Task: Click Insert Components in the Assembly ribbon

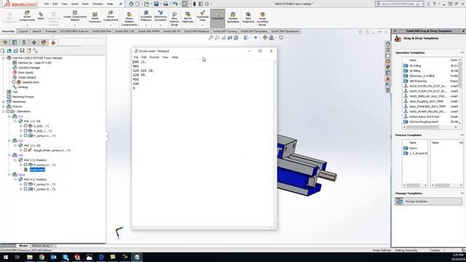Action: click(x=27, y=16)
